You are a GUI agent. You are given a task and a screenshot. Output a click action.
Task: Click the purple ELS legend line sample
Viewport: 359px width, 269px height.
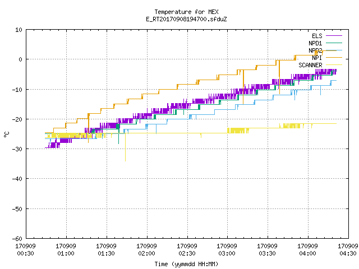(334, 36)
